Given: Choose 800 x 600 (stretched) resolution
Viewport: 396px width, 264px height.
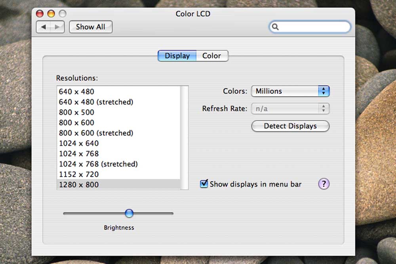Looking at the screenshot, I should pyautogui.click(x=96, y=133).
